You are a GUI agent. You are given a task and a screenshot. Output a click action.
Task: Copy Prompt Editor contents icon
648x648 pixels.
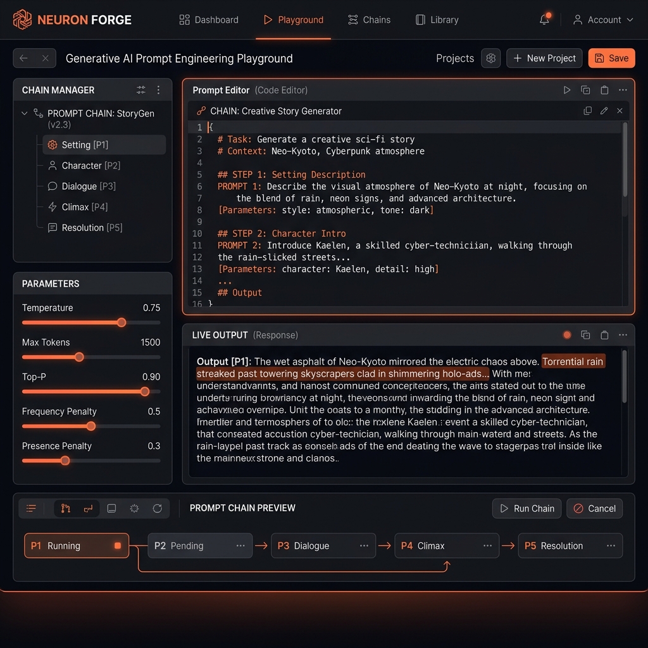[585, 90]
